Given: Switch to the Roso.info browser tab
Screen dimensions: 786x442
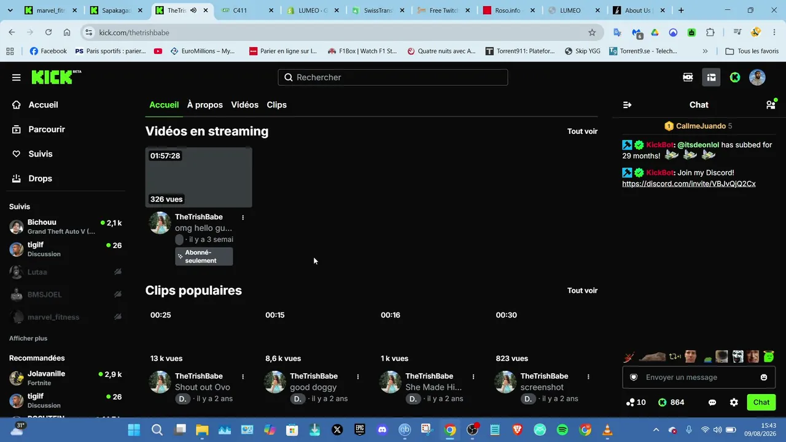Looking at the screenshot, I should pos(508,10).
